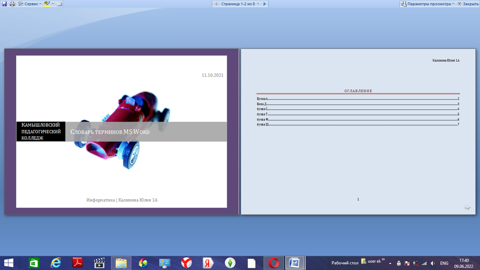
Task: Open the Action Center flag tray icon
Action: tap(407, 263)
